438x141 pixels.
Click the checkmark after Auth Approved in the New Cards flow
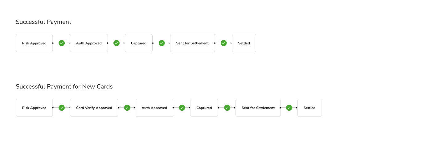click(x=182, y=108)
